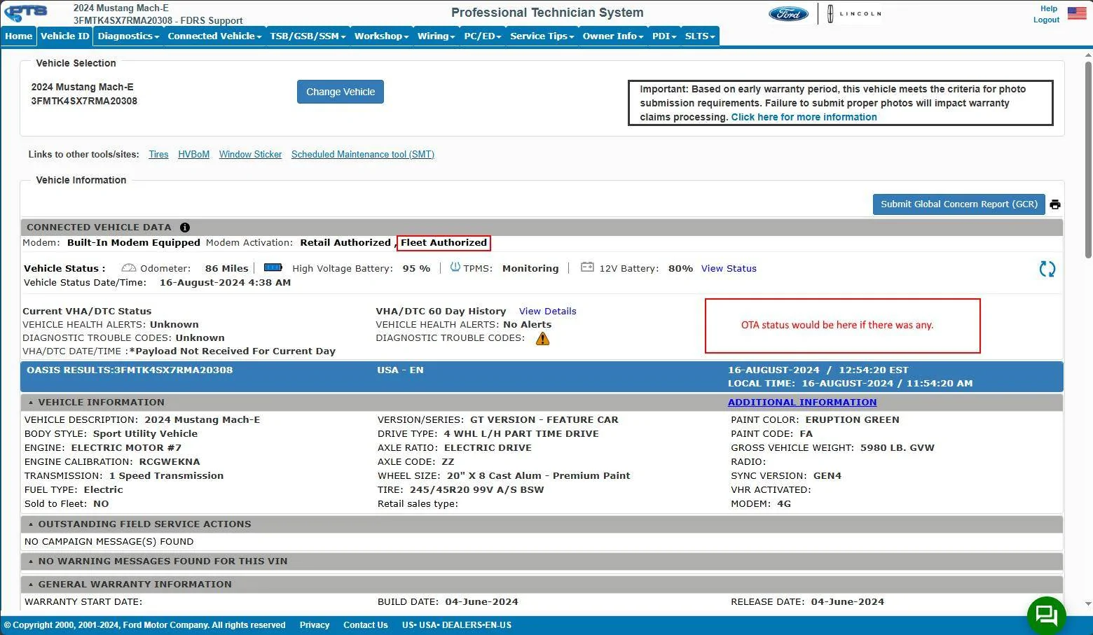Open the Privacy footer link
The image size is (1093, 635).
click(x=315, y=625)
